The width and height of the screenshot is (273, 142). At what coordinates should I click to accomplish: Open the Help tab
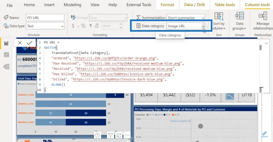point(113,5)
